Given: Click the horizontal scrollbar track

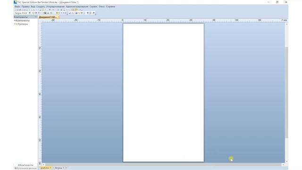Looking at the screenshot, I should coord(163,165).
